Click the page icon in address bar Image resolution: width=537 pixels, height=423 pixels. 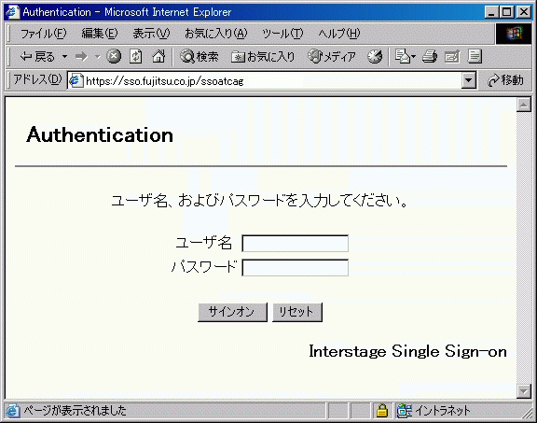coord(76,80)
